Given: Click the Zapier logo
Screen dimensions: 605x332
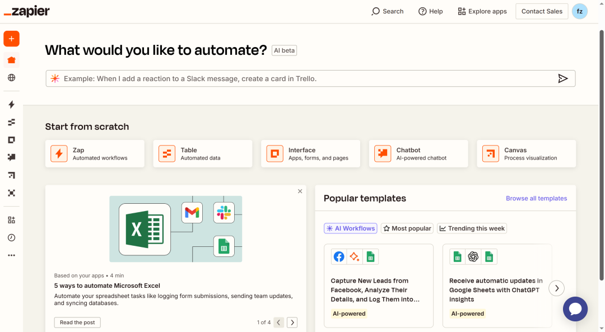Looking at the screenshot, I should coord(27,11).
